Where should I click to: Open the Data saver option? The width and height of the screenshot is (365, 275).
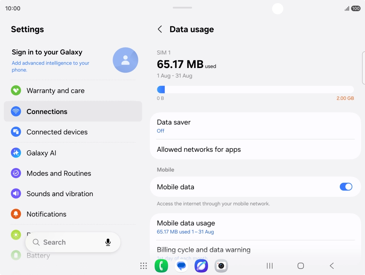tap(255, 126)
